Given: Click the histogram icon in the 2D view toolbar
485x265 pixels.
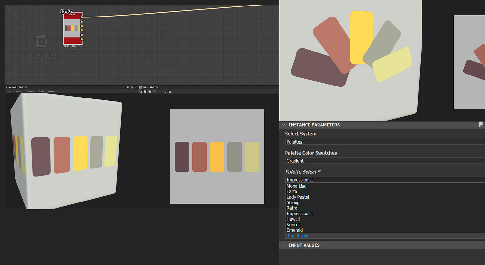Looking at the screenshot, I should [170, 91].
